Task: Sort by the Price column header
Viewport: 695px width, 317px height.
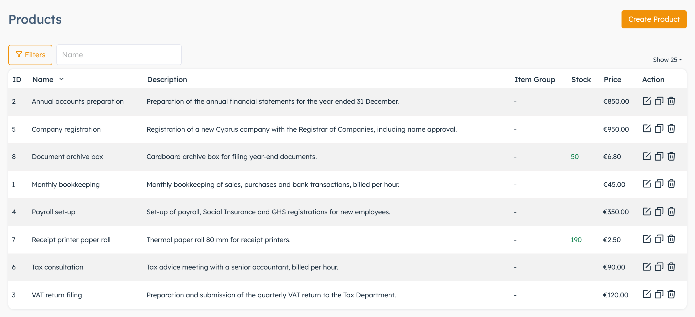Action: point(612,80)
